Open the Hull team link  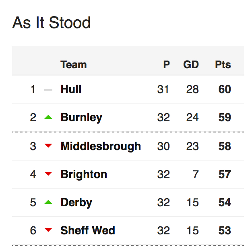(x=71, y=89)
